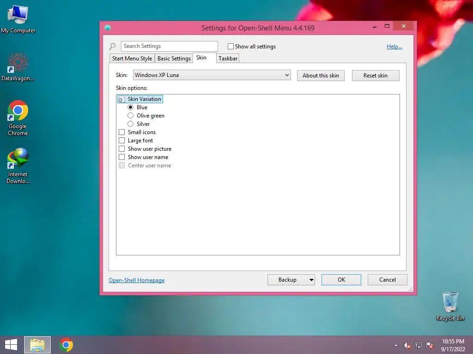This screenshot has width=473, height=354.
Task: Open File Explorer from the taskbar
Action: click(x=37, y=345)
